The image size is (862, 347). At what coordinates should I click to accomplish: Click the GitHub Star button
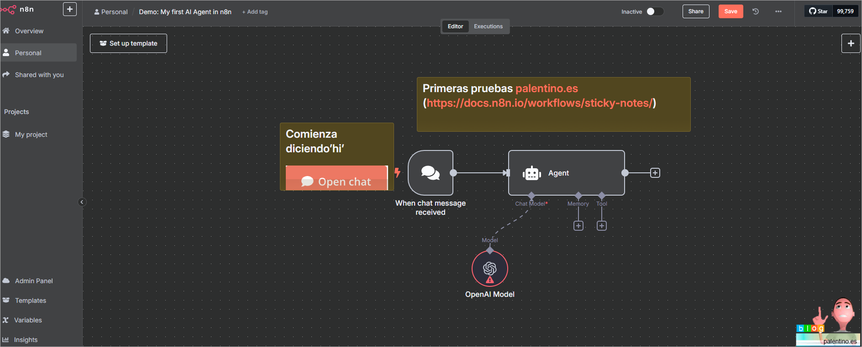pyautogui.click(x=818, y=11)
